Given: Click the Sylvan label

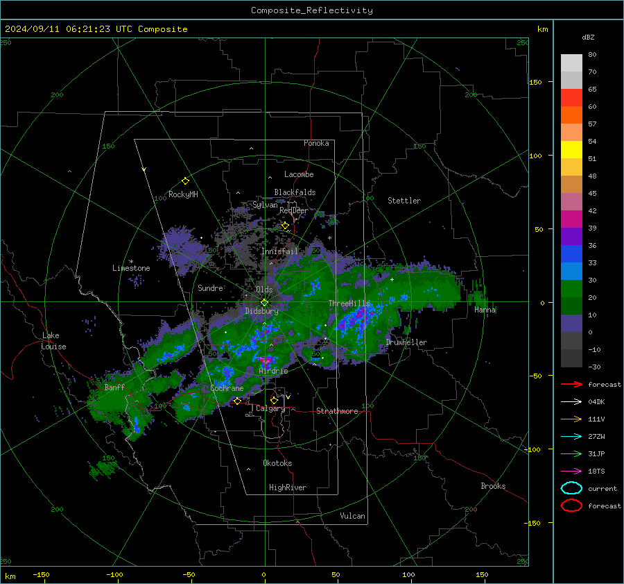Looking at the screenshot, I should 265,205.
